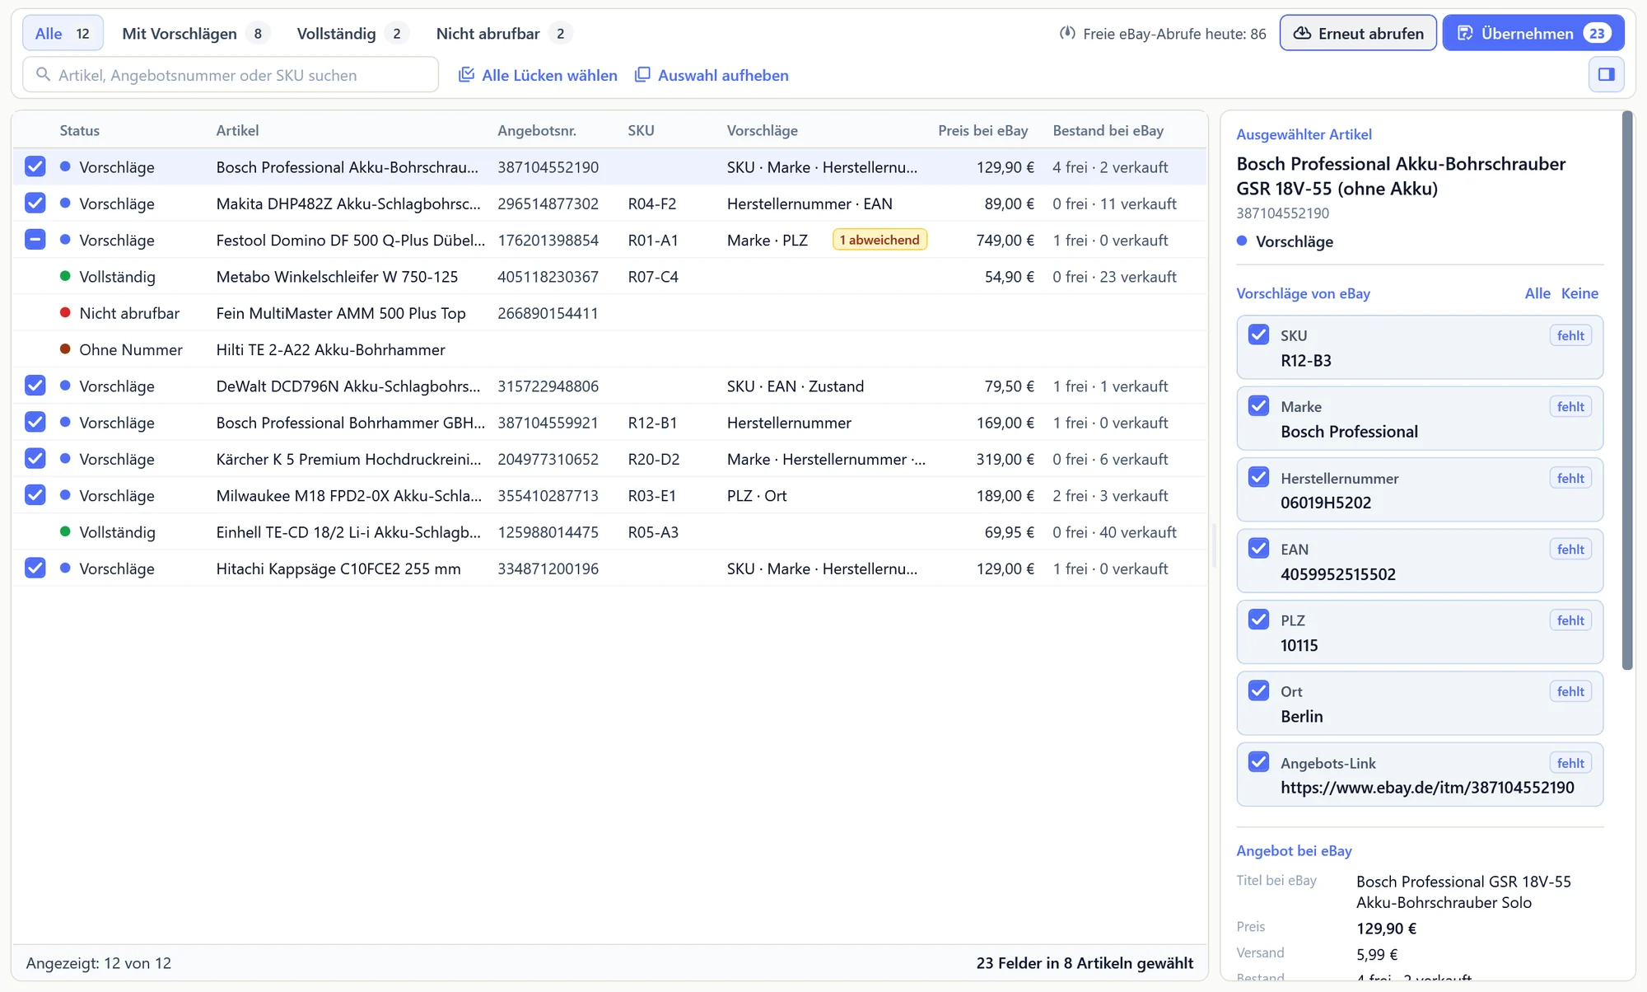Uncheck the Bosch Bohrhammer GBH row checkbox

coord(35,422)
